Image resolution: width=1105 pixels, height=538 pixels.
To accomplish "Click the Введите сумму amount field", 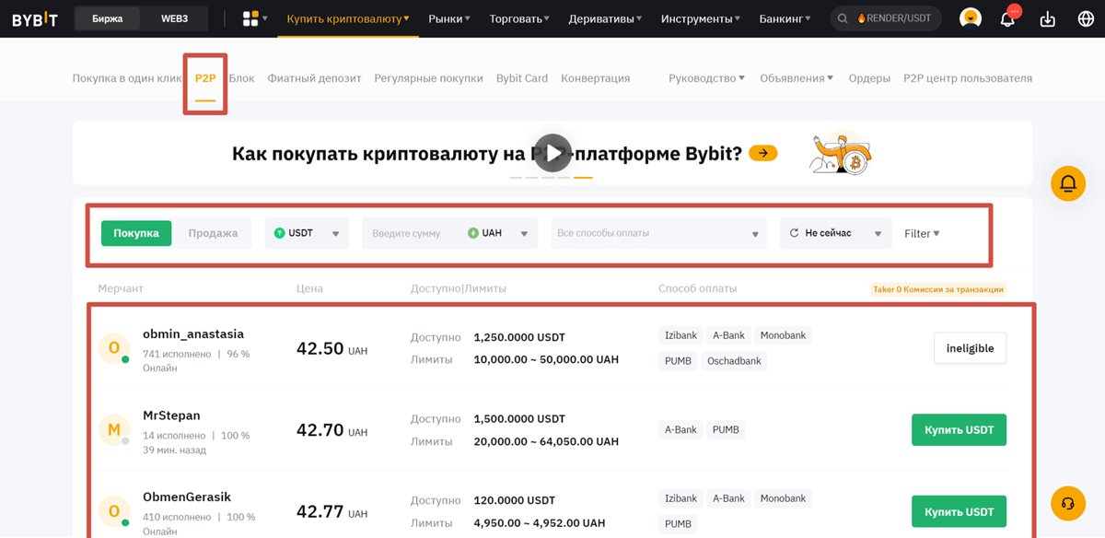I will 412,233.
